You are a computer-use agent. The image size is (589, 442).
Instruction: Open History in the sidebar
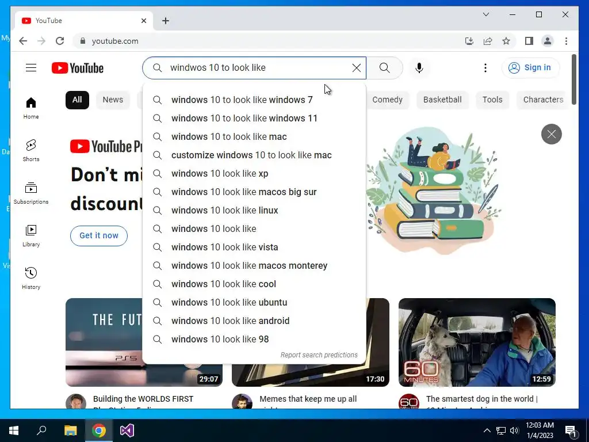click(x=31, y=278)
